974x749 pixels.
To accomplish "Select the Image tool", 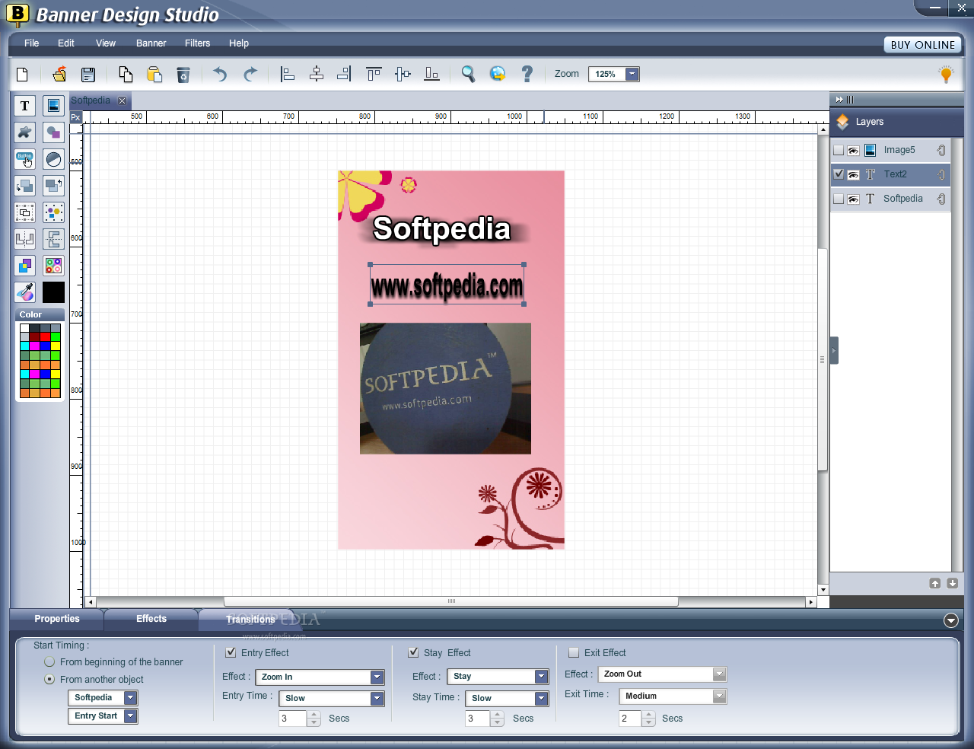I will [x=53, y=106].
